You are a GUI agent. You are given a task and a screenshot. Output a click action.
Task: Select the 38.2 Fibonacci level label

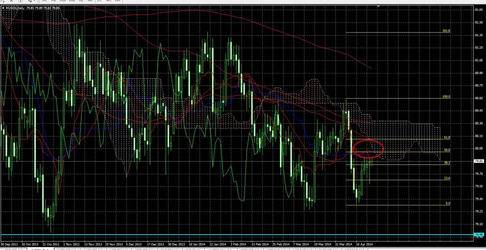tap(448, 162)
